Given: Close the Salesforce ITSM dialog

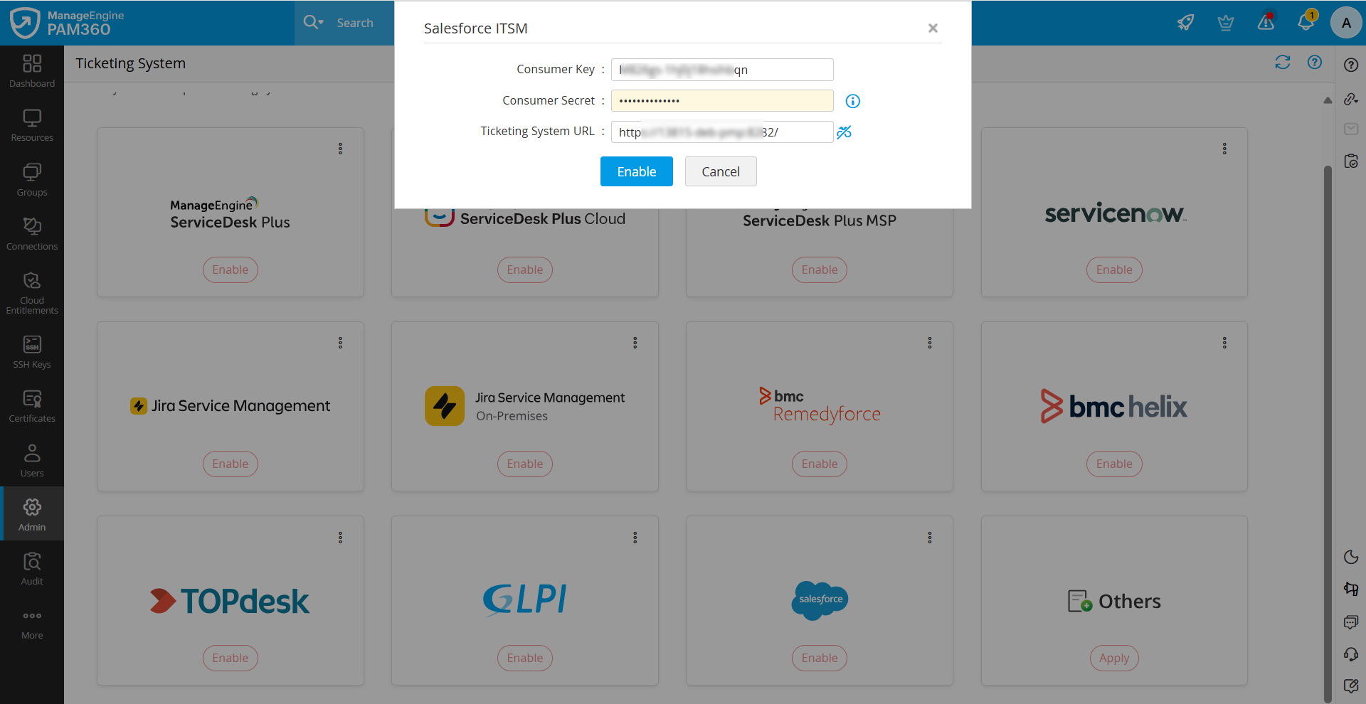Looking at the screenshot, I should (933, 28).
